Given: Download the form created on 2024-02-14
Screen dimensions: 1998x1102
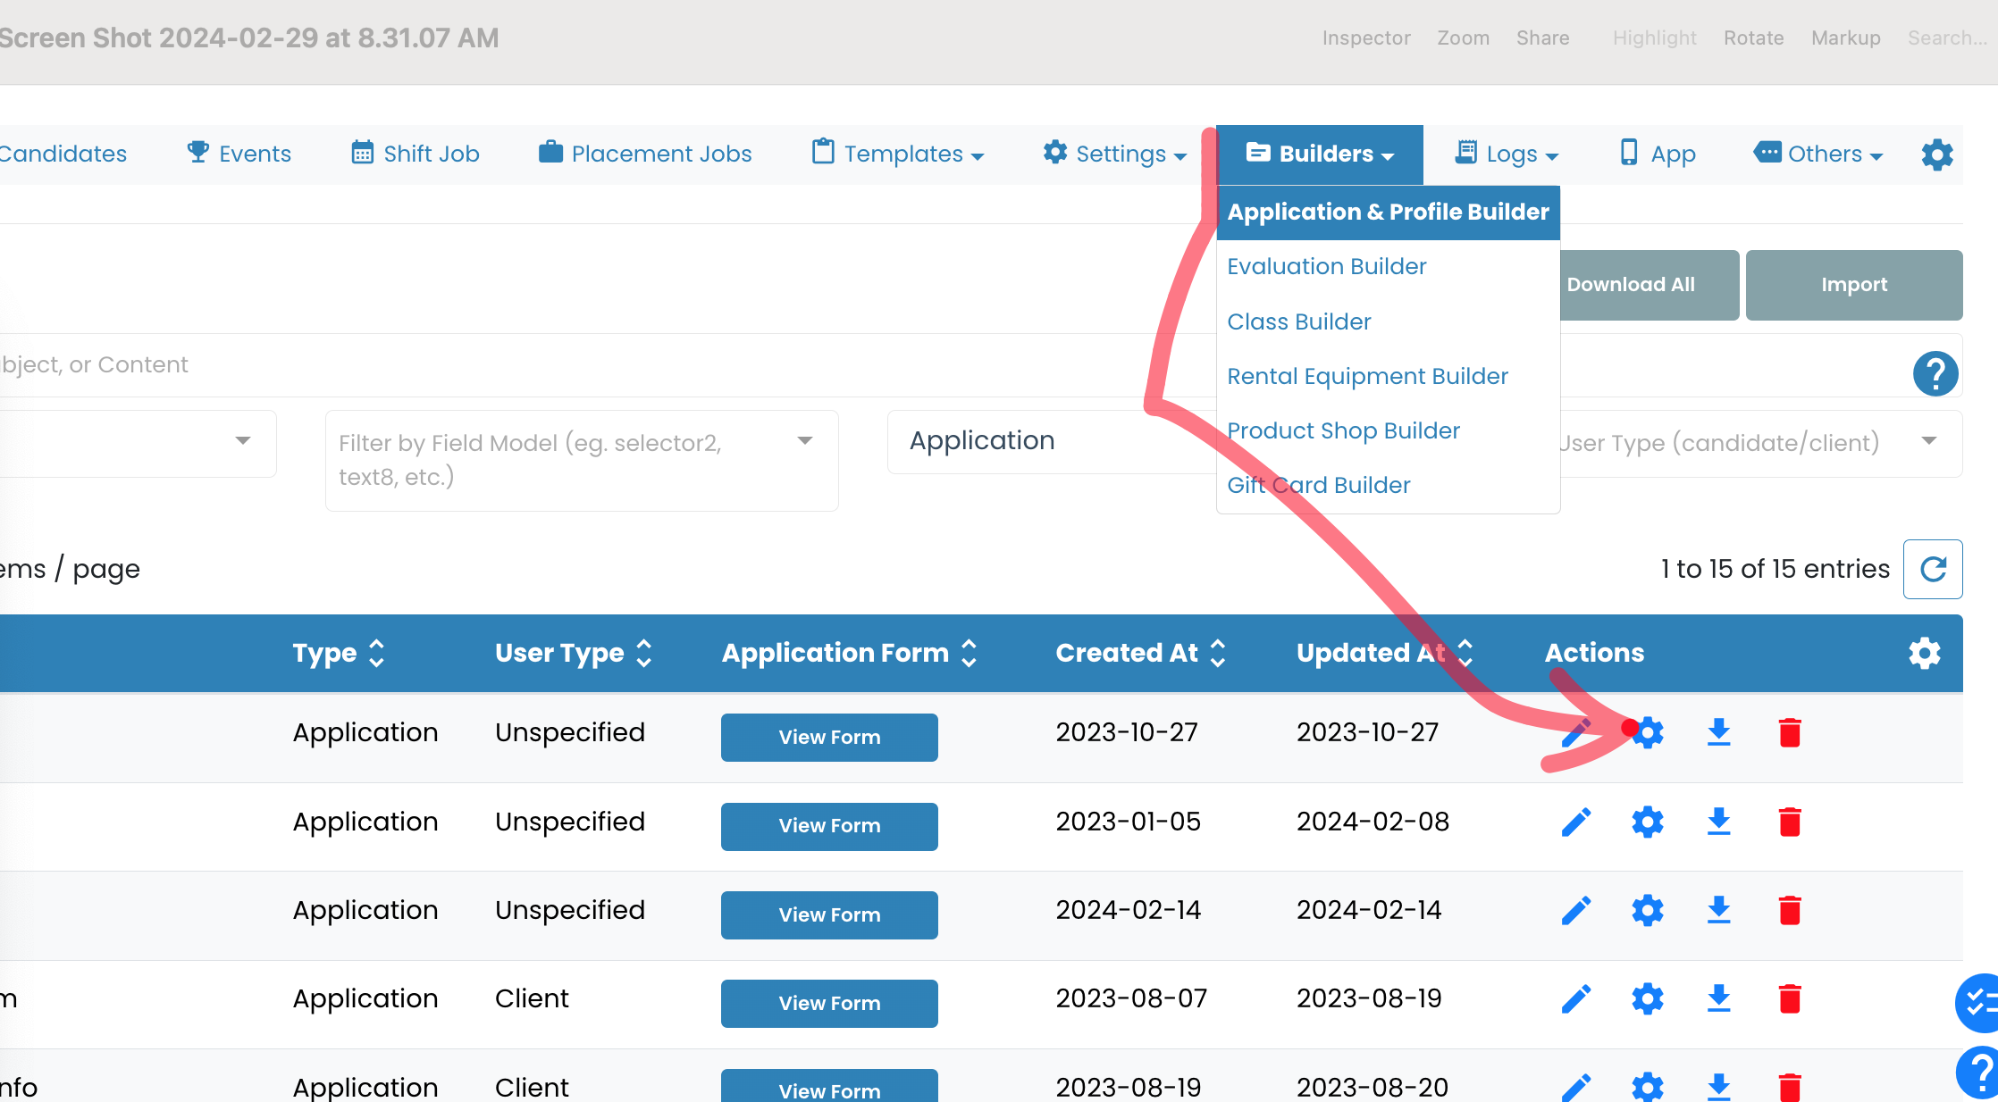Looking at the screenshot, I should pyautogui.click(x=1718, y=910).
